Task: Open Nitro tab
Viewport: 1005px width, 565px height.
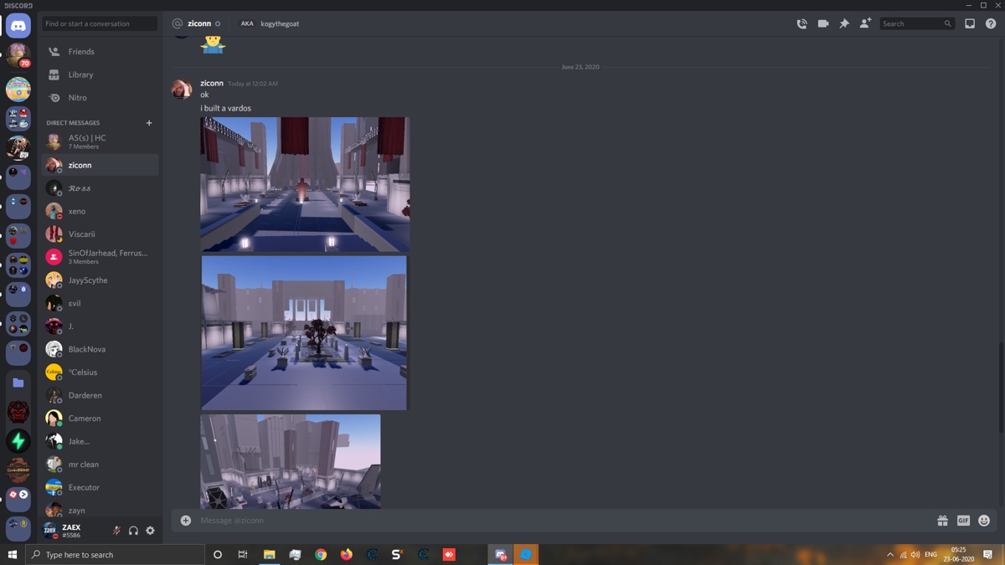Action: 101,98
